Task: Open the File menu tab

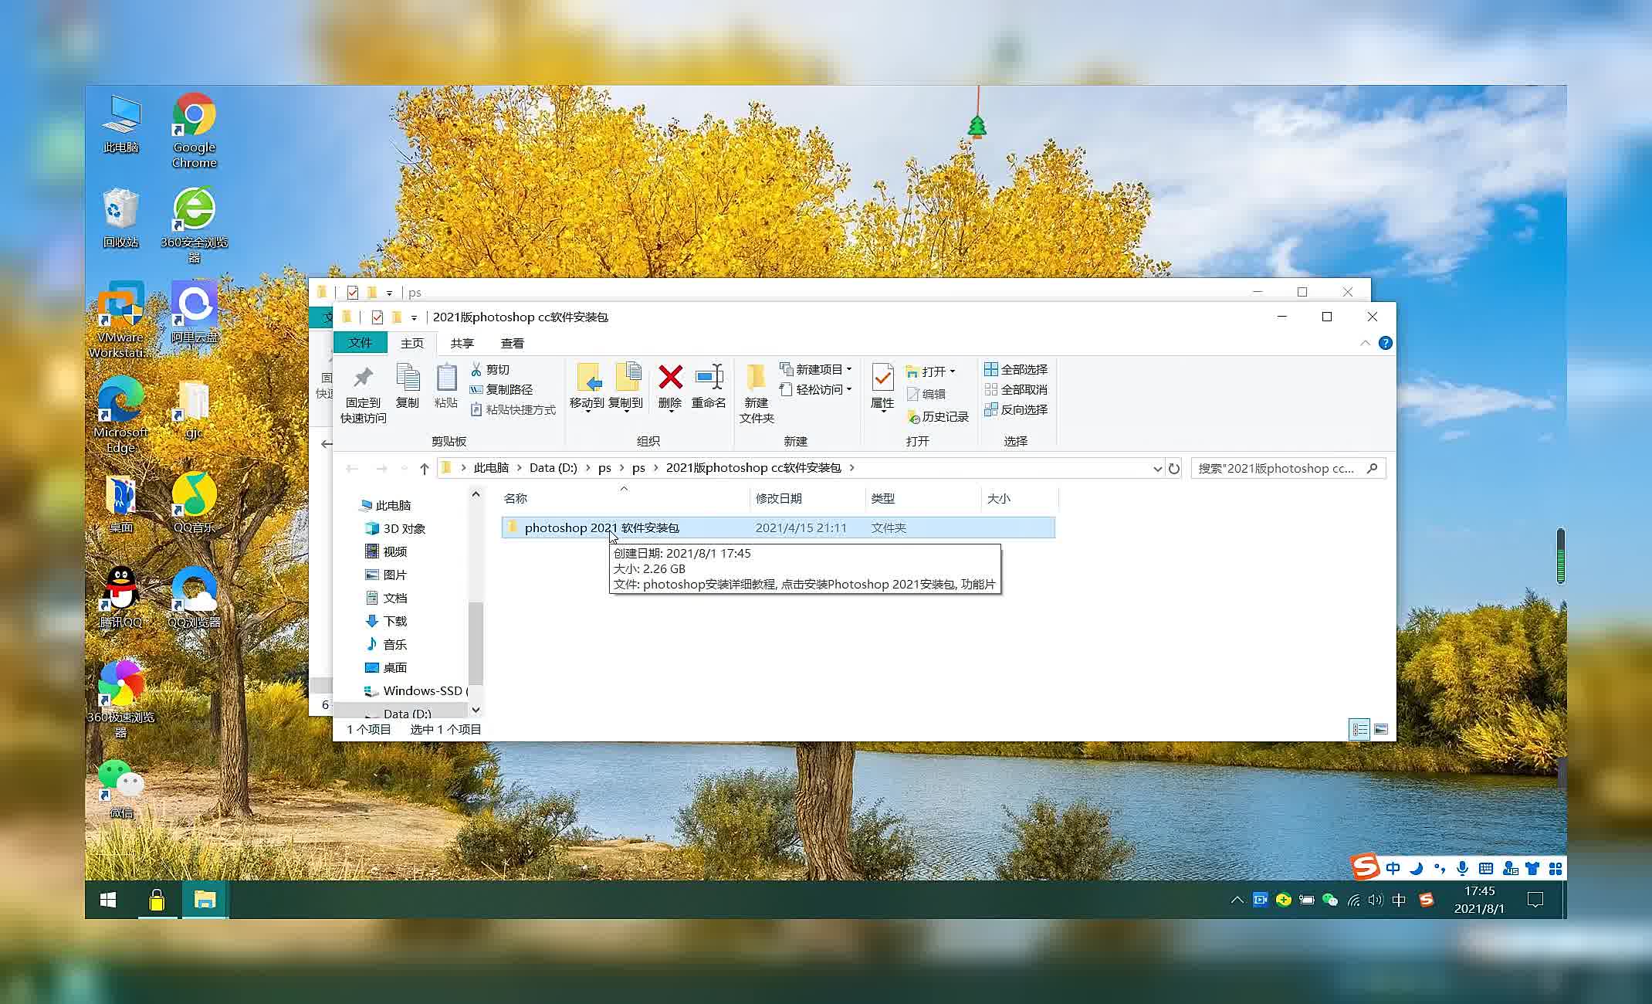Action: (x=360, y=343)
